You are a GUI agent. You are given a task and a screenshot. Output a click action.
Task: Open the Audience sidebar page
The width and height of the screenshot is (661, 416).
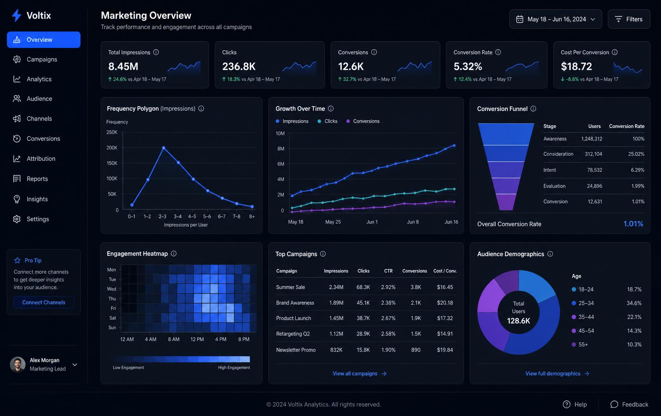pyautogui.click(x=44, y=99)
